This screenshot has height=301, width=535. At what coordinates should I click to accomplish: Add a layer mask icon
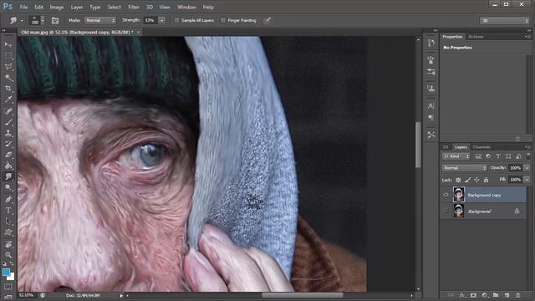(473, 295)
